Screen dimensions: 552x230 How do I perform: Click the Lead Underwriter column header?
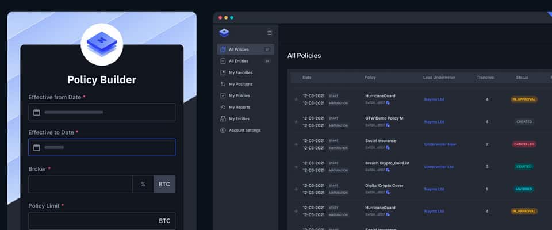[x=439, y=78]
